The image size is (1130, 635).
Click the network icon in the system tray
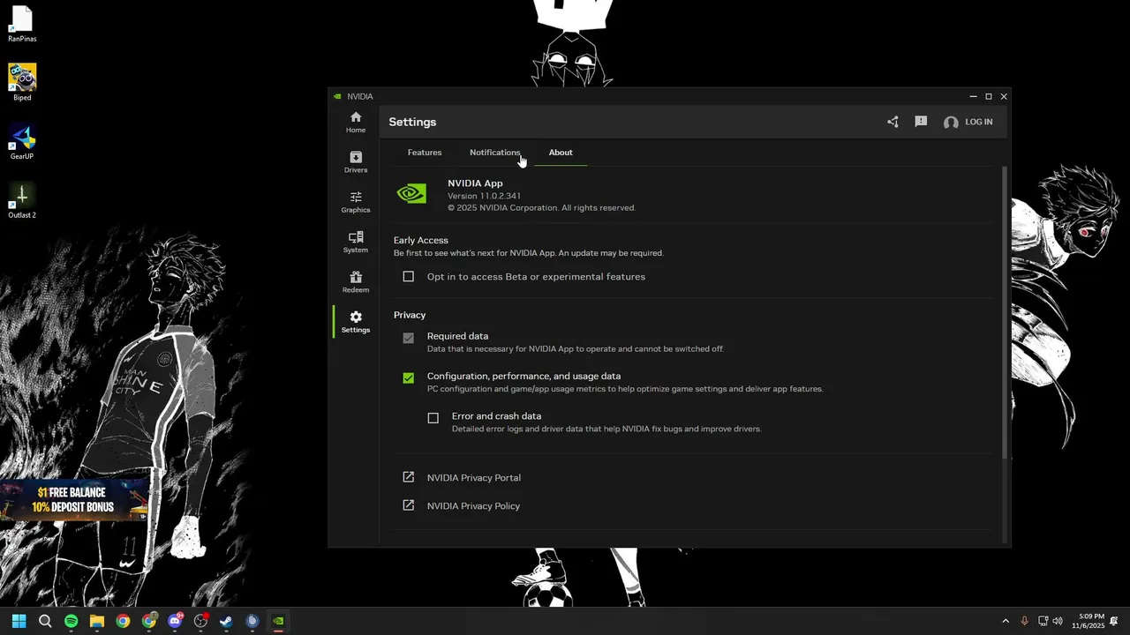pyautogui.click(x=1043, y=621)
